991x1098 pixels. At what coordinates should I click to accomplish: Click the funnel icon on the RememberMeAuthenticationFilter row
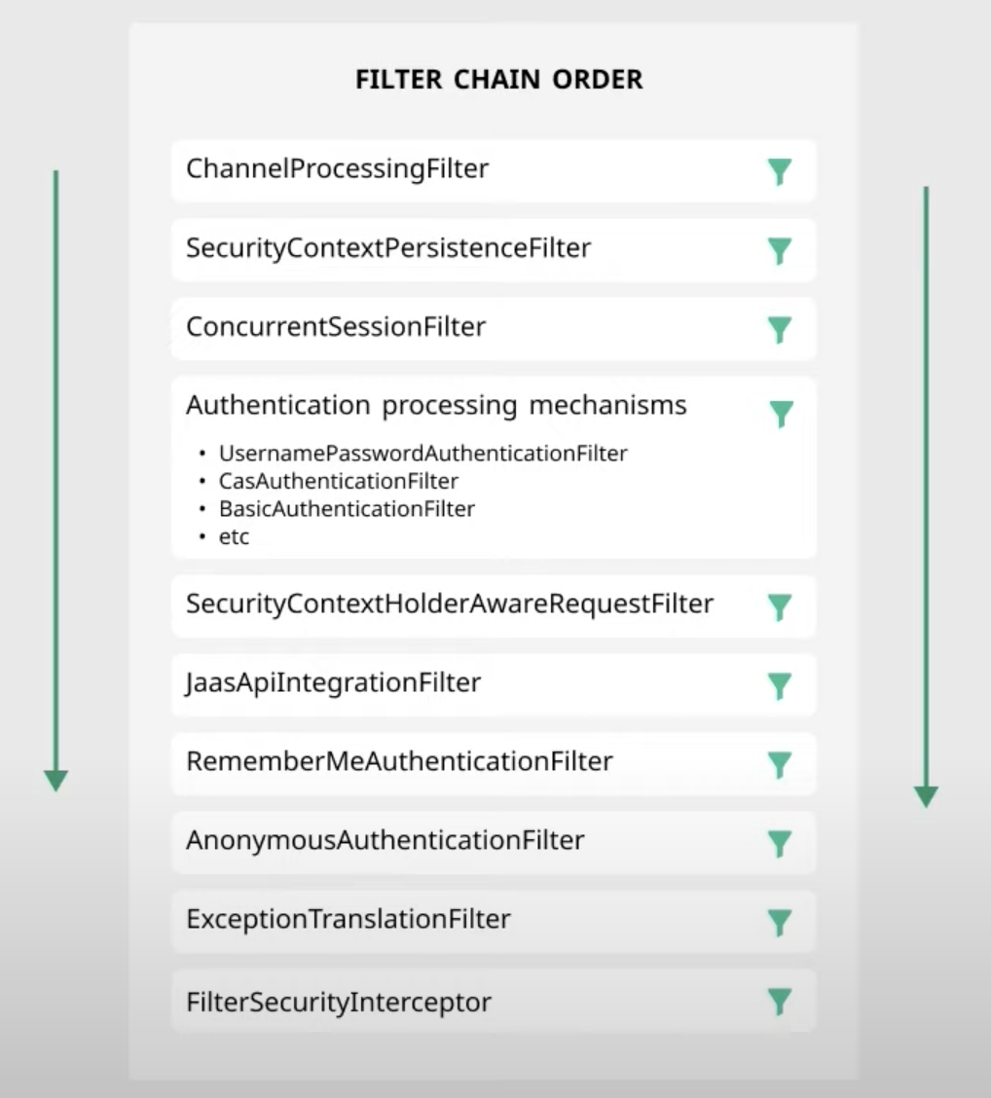(x=779, y=764)
